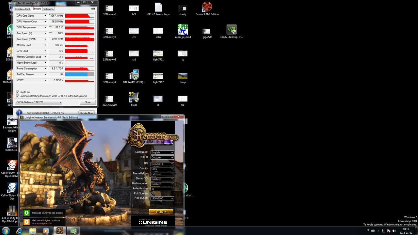
Task: Open Windows Media Player from the taskbar
Action: 46,231
